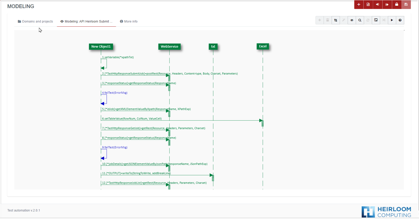Click the red plus add button
419x219 pixels.
[x=359, y=4]
